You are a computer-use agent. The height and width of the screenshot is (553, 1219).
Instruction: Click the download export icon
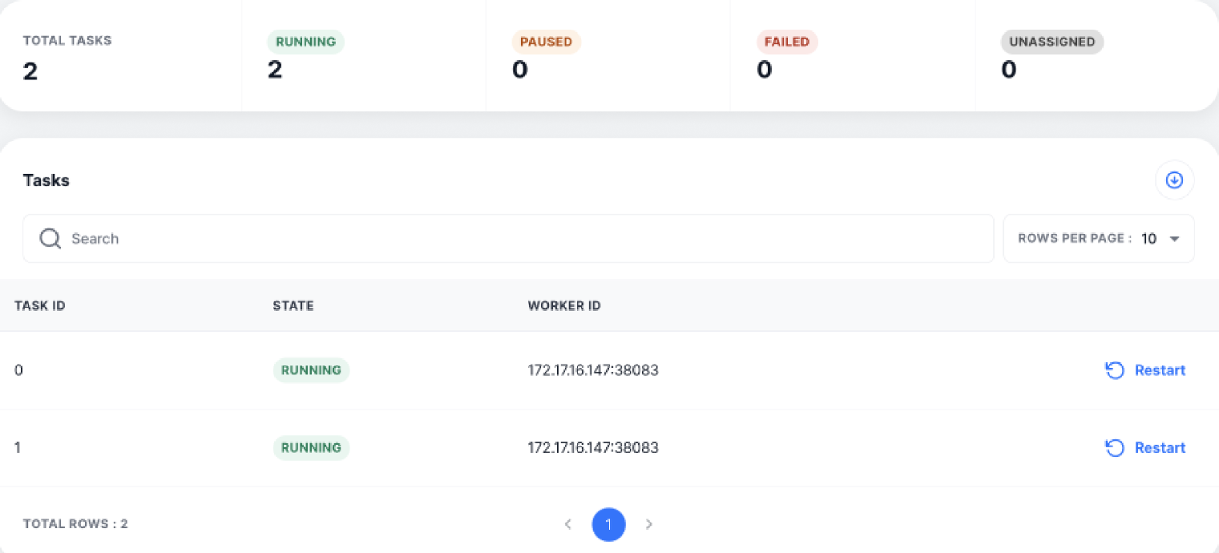(x=1173, y=180)
